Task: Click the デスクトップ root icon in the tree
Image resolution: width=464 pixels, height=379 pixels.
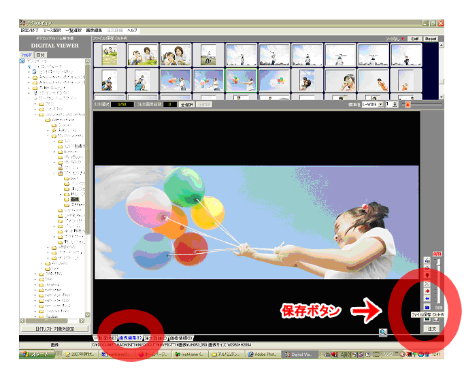Action: (22, 61)
